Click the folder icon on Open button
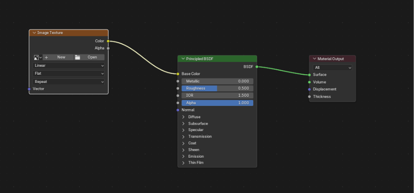 pos(77,57)
